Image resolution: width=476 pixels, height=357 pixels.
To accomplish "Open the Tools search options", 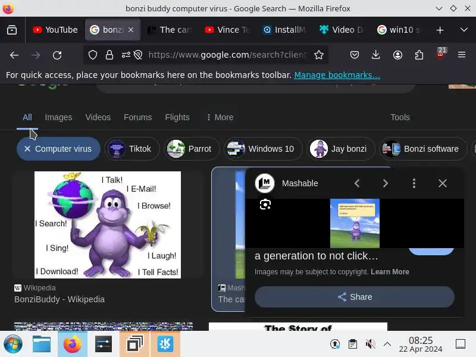I will [x=400, y=117].
